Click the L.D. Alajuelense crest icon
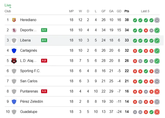 click(14, 61)
